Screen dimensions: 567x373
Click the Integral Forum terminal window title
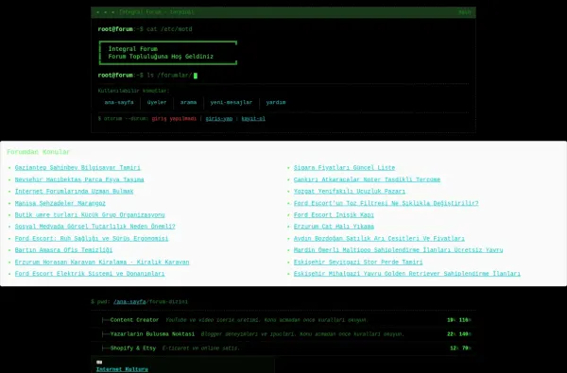tap(157, 12)
